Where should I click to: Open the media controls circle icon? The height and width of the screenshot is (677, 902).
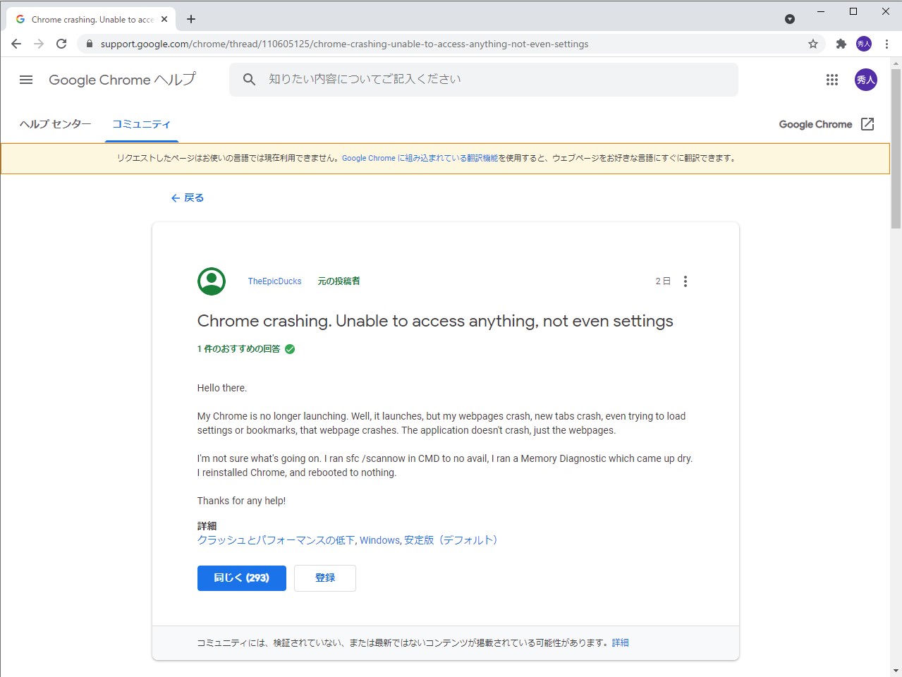789,19
